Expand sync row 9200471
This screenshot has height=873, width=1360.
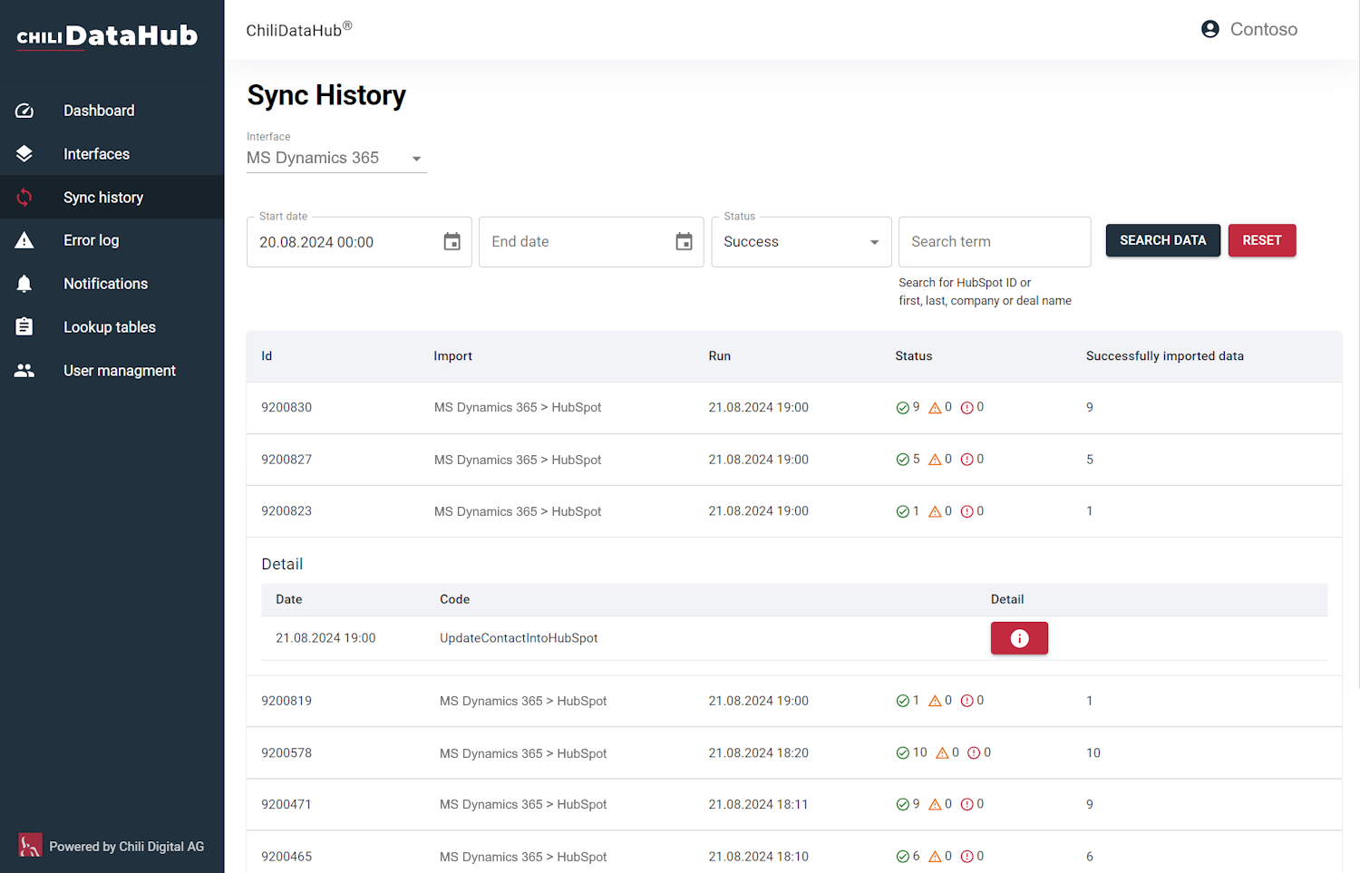(794, 804)
